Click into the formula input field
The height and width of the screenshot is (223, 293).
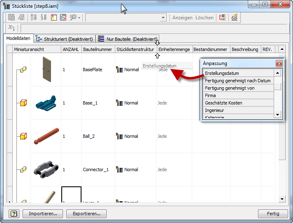click(x=154, y=28)
